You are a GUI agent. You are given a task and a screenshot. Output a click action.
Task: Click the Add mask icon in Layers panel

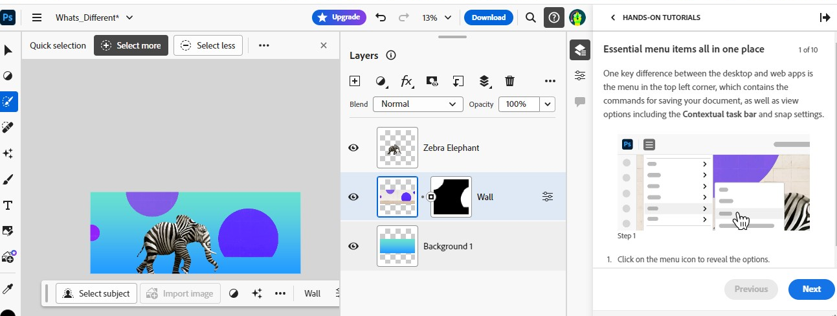click(432, 81)
